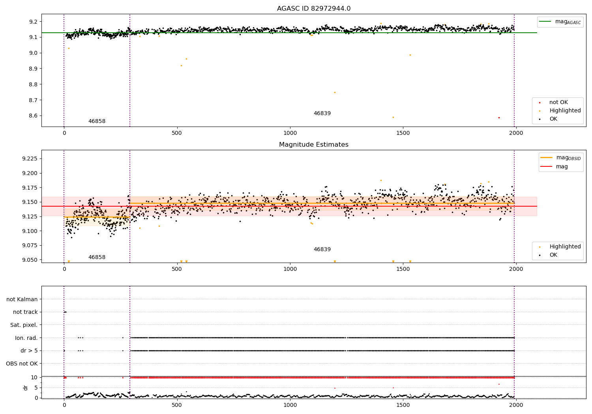Click the 9.125 y-axis tick label

point(30,217)
